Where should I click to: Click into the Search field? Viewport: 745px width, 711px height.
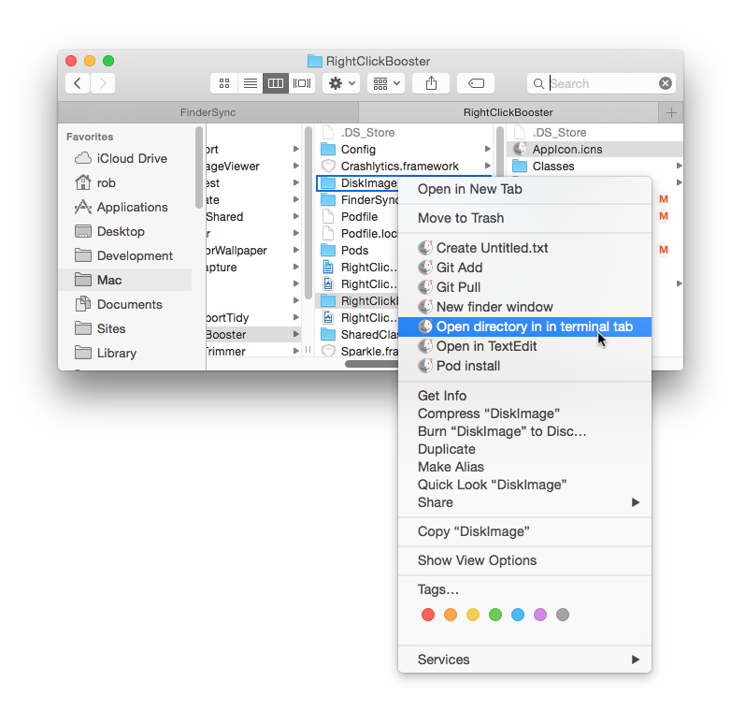coord(601,83)
